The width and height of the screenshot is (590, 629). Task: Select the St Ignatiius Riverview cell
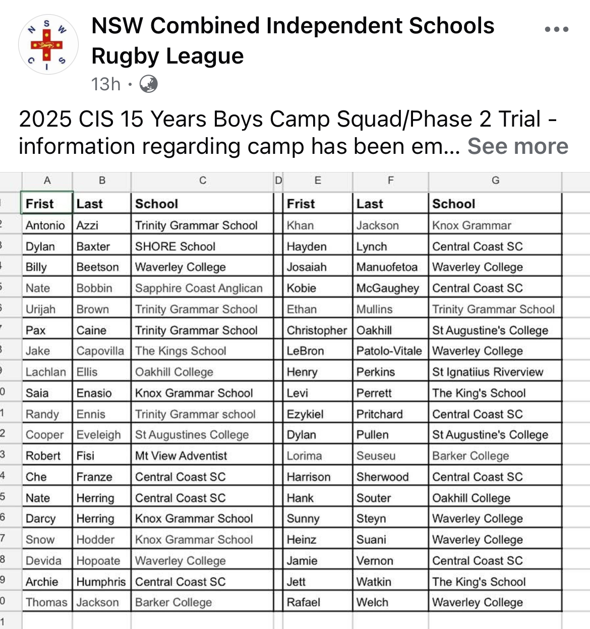[x=495, y=372]
